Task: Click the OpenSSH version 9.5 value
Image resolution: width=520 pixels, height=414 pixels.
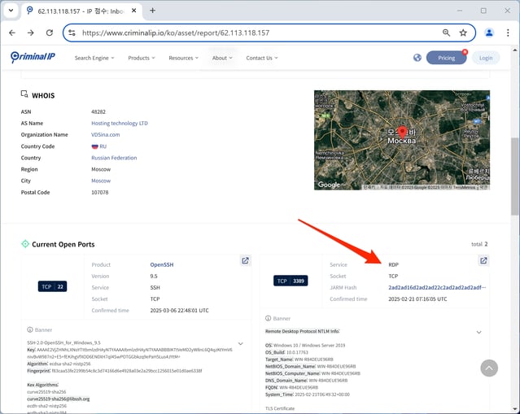Action: pyautogui.click(x=154, y=276)
